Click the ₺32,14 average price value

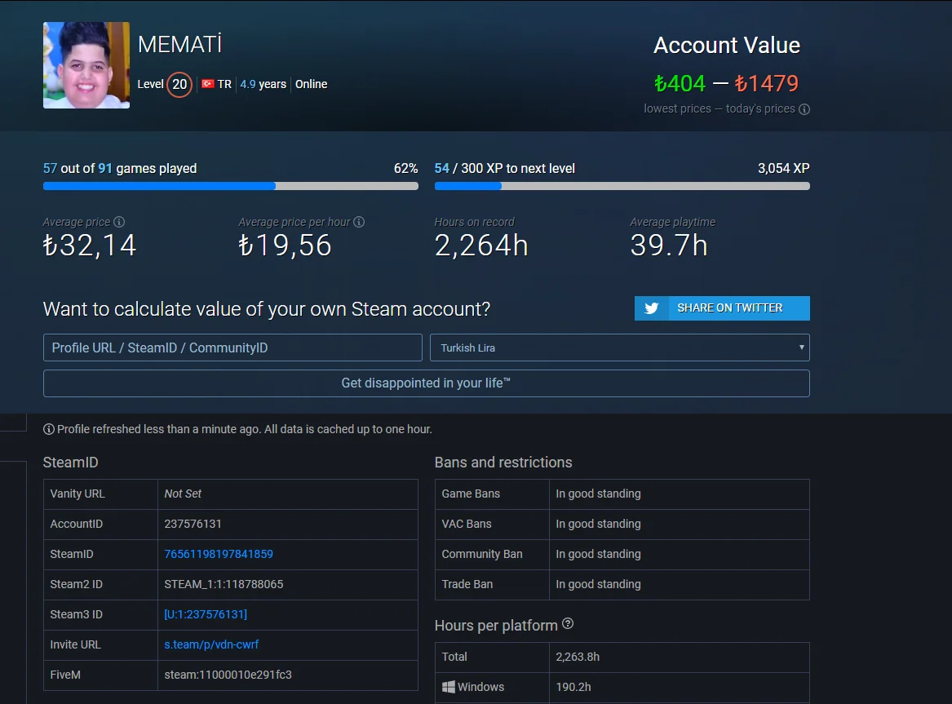pyautogui.click(x=90, y=246)
